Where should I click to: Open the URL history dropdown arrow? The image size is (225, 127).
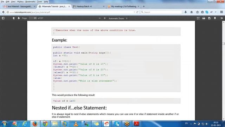[x=134, y=12]
